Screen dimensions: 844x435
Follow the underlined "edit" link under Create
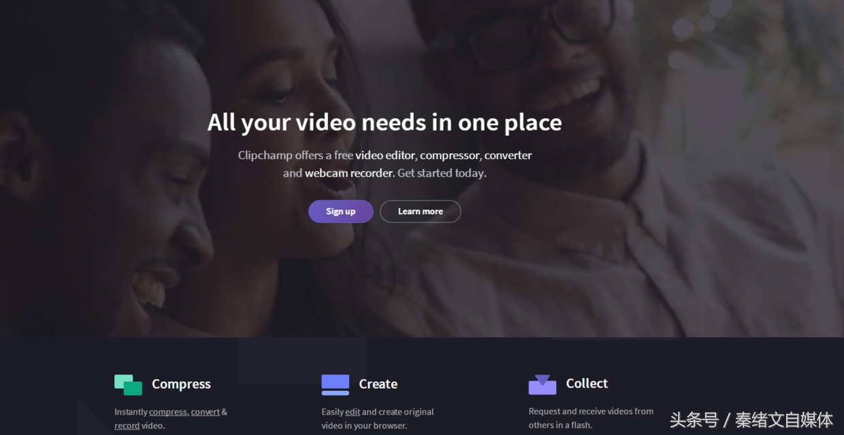click(353, 412)
